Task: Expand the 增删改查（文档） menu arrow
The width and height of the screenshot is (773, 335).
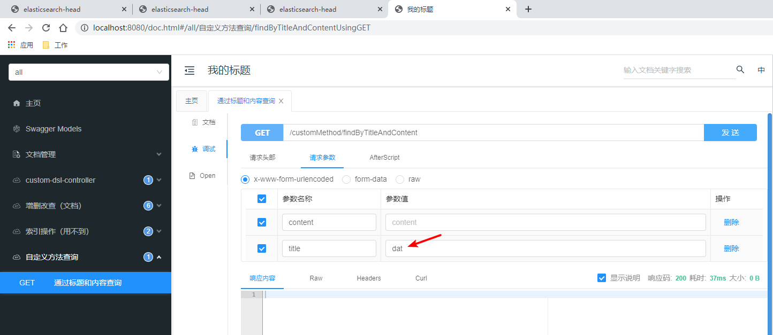Action: click(x=159, y=206)
